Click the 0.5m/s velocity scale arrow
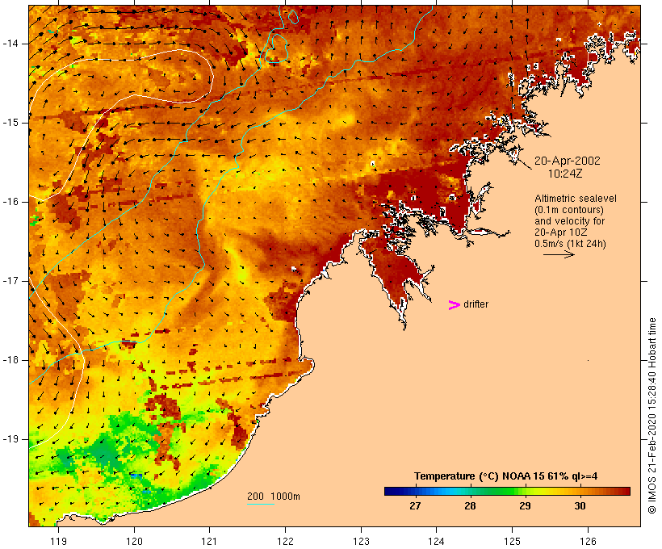Image resolution: width=662 pixels, height=549 pixels. (x=559, y=254)
